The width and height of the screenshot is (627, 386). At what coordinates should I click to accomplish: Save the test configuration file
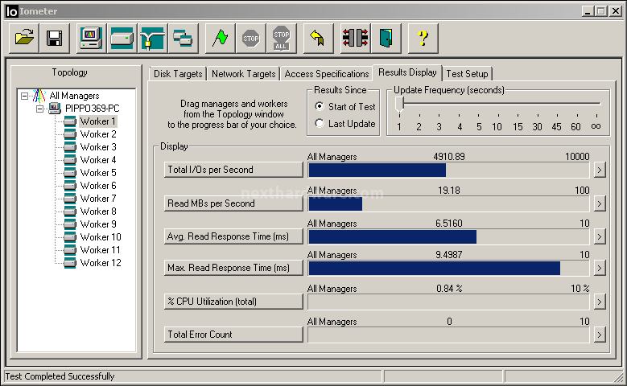[x=55, y=39]
